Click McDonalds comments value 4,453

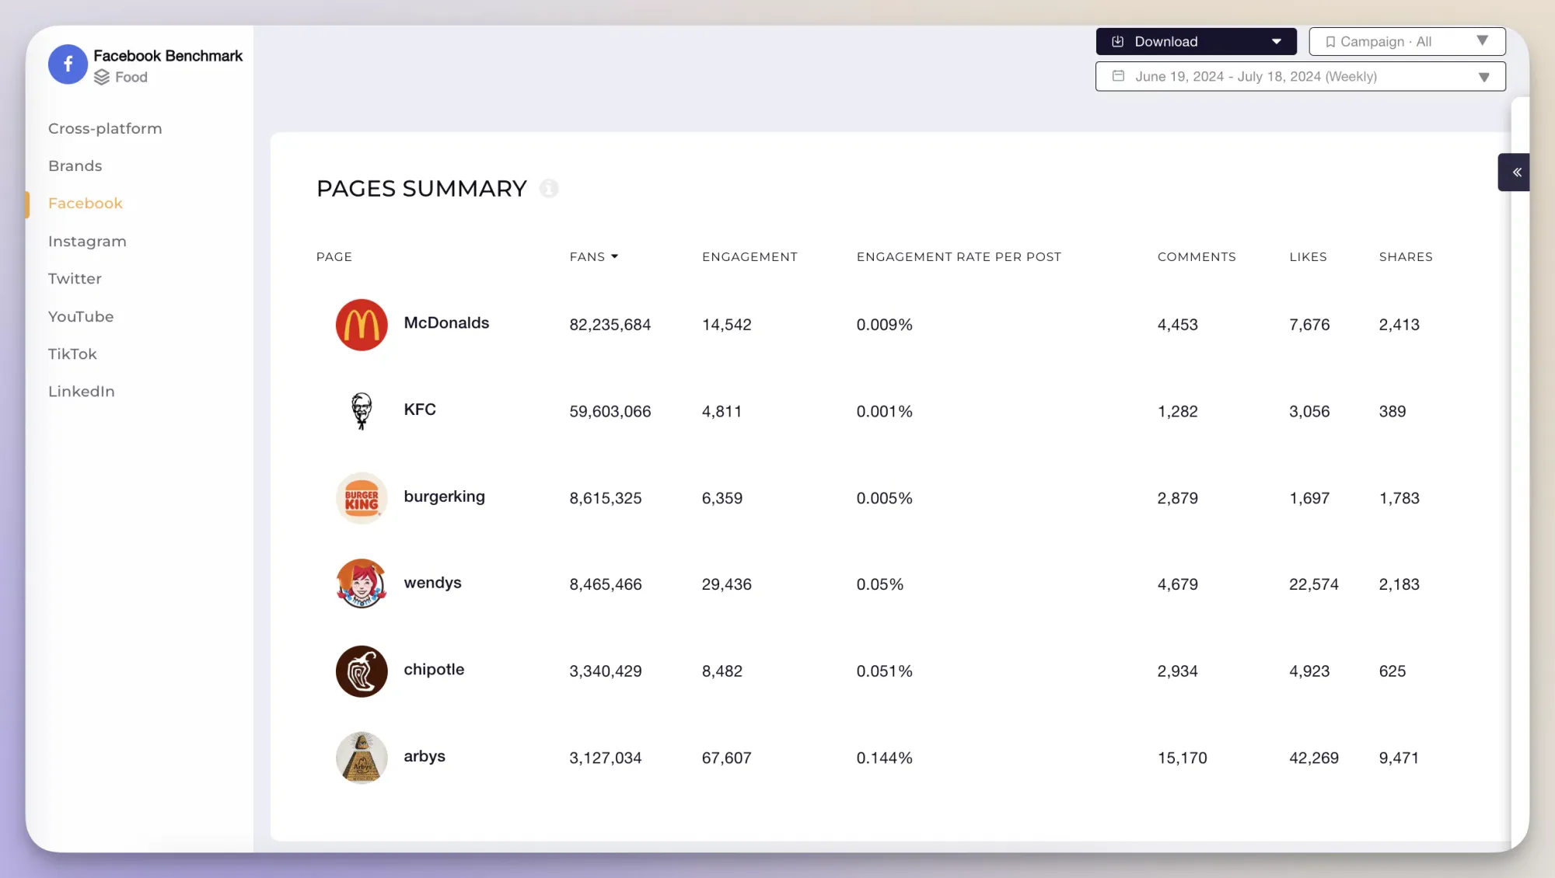[1178, 325]
